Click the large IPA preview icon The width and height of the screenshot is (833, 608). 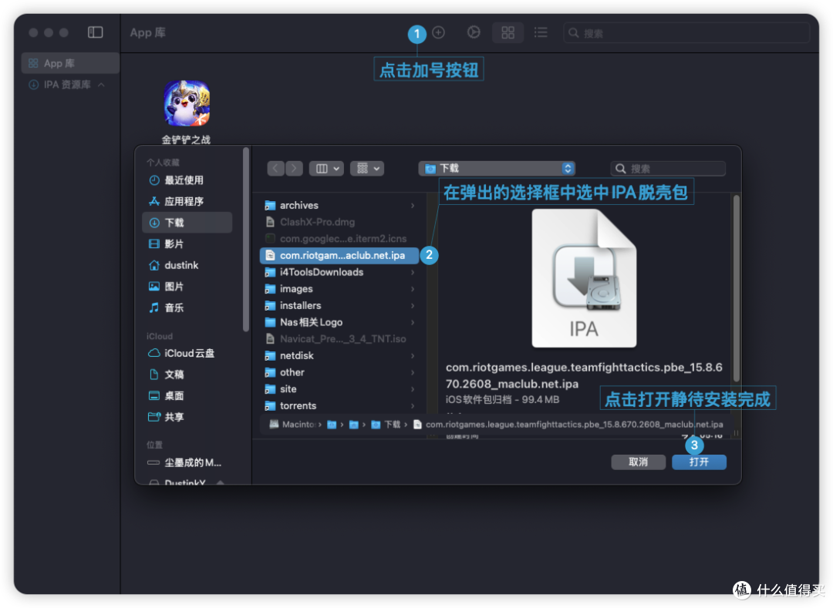584,278
